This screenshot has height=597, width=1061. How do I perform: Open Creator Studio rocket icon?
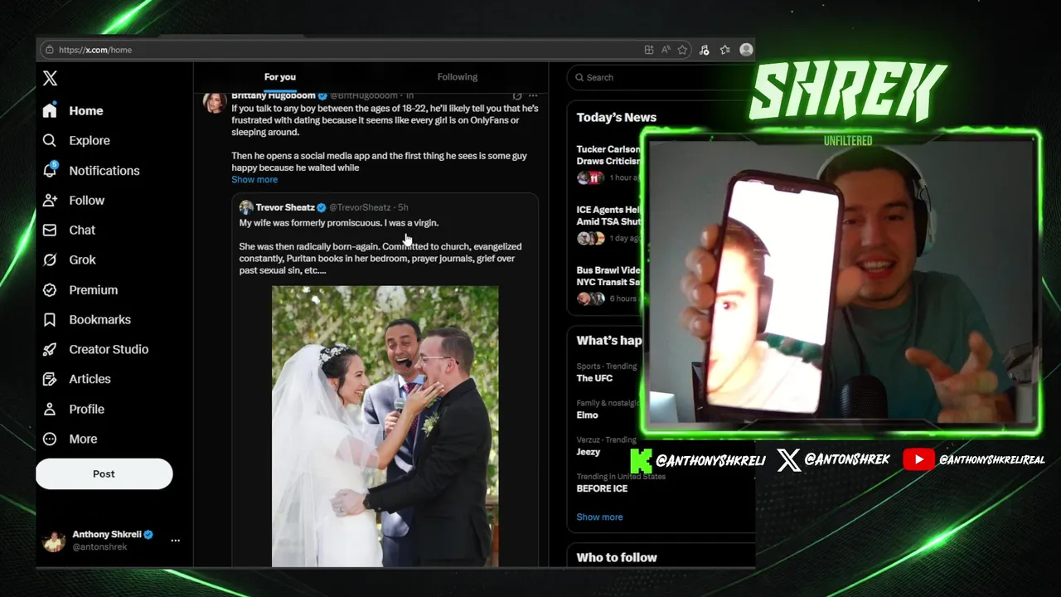click(x=50, y=349)
